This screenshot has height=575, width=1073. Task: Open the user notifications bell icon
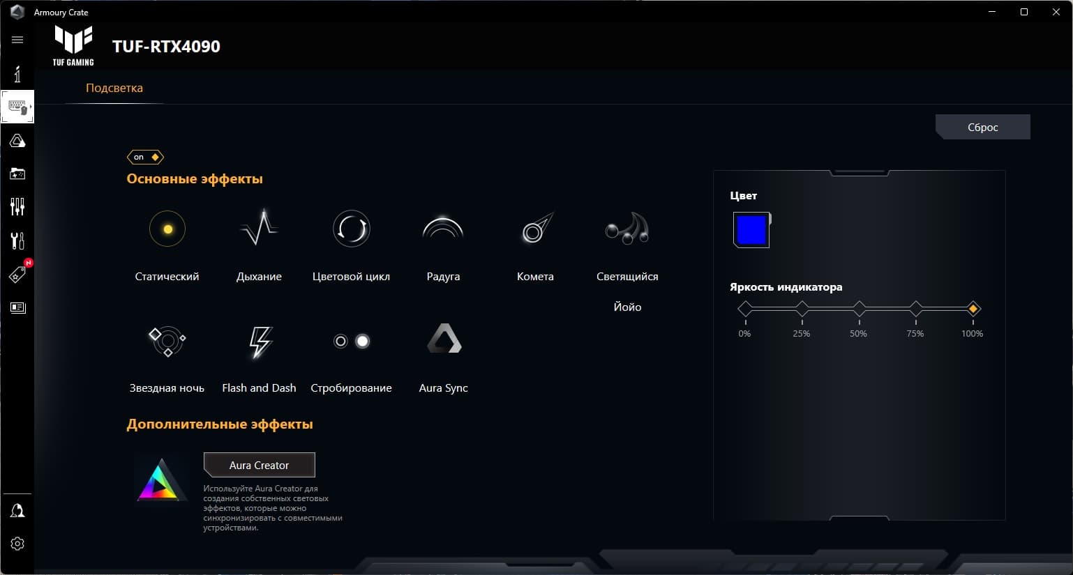(17, 511)
